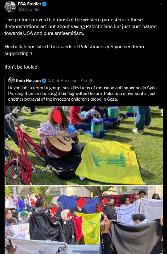Click the quoted tweet text about Hezbollah
Image resolution: width=167 pixels, height=254 pixels.
point(83,93)
